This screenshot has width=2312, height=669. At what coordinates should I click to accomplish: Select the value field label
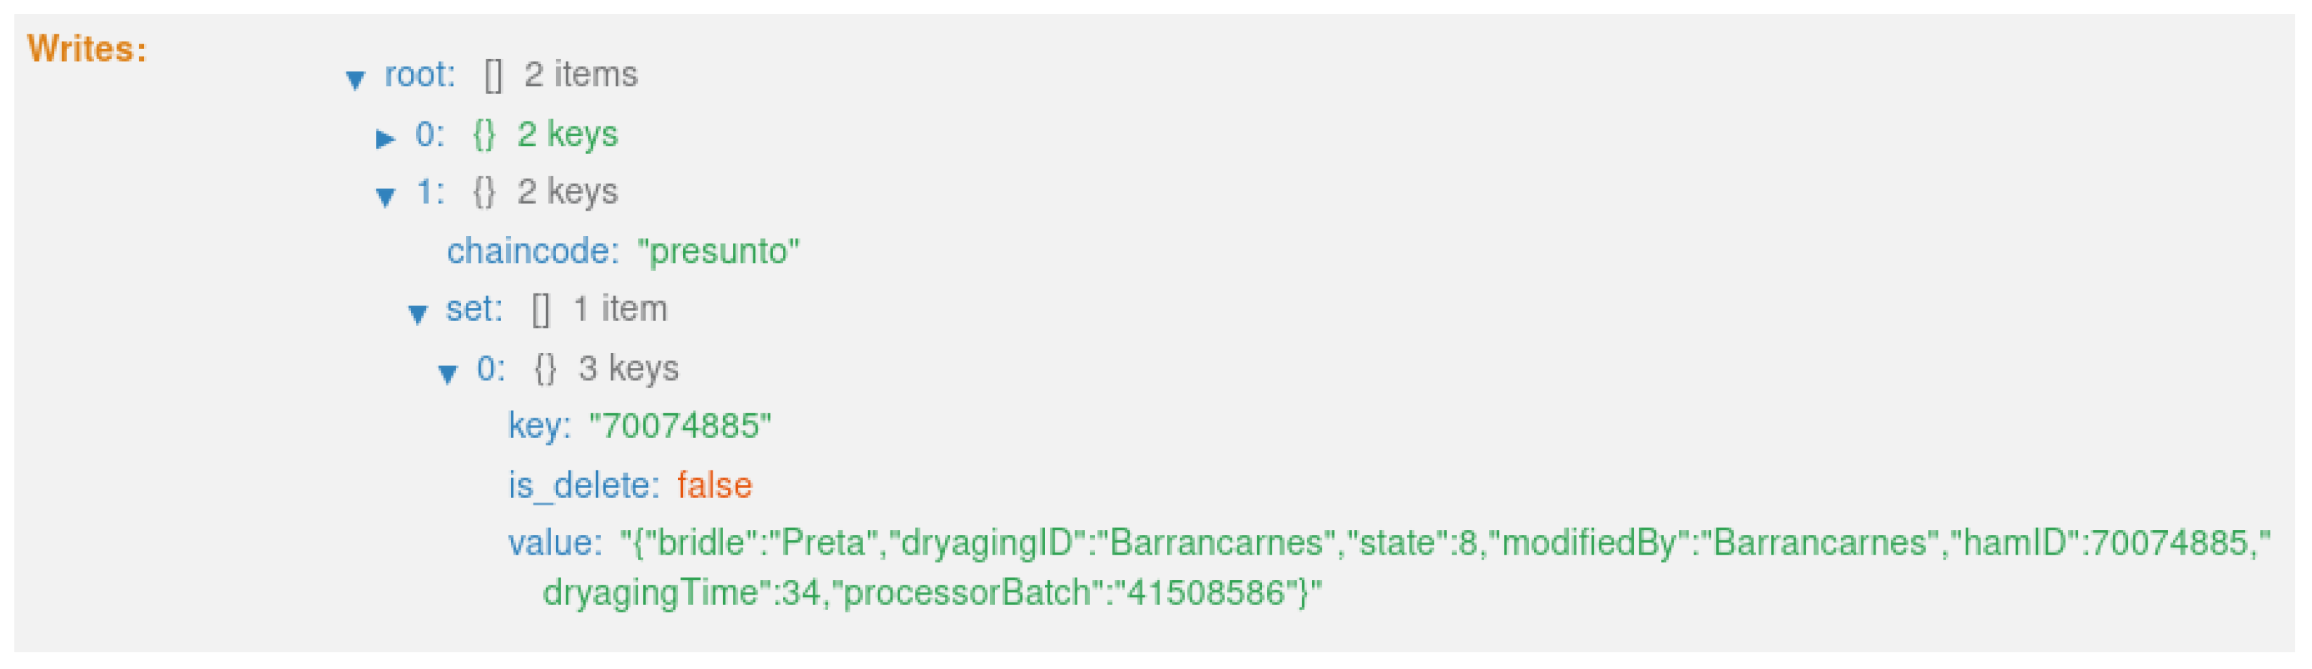pyautogui.click(x=554, y=543)
